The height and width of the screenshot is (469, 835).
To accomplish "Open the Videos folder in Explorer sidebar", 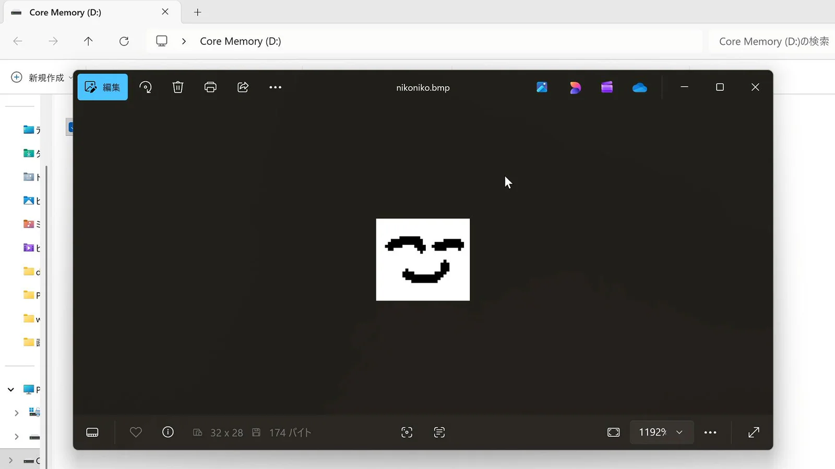I will click(31, 248).
